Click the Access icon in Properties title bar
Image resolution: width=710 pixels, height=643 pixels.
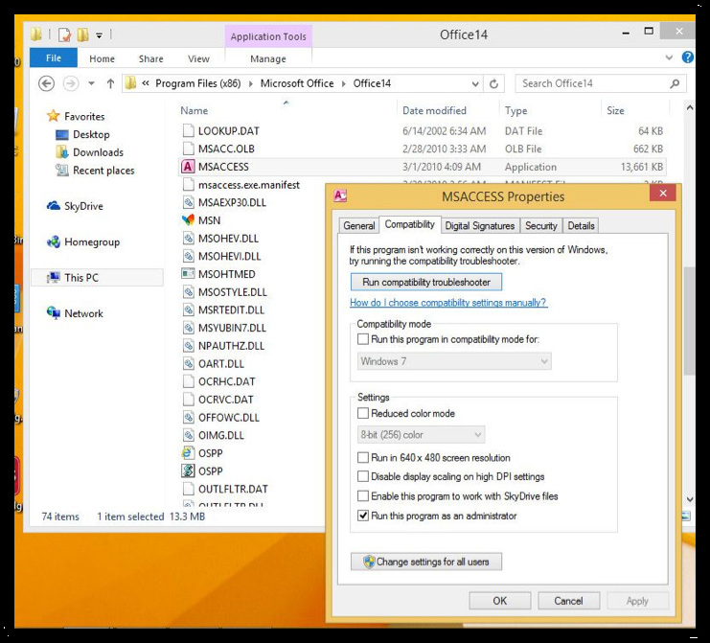[340, 195]
